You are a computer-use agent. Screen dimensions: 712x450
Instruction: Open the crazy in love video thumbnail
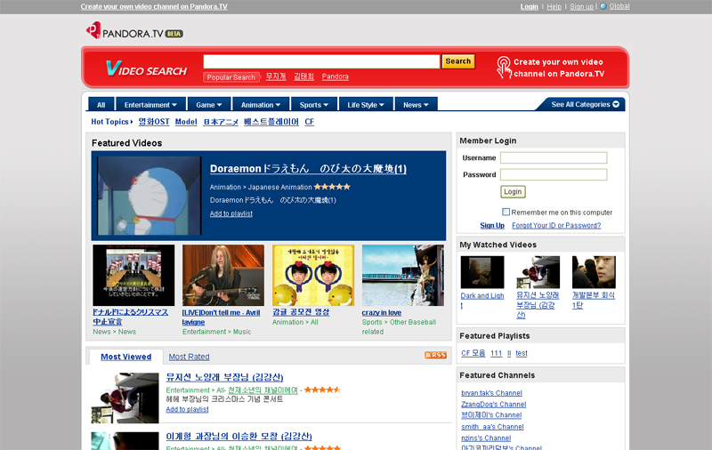403,276
